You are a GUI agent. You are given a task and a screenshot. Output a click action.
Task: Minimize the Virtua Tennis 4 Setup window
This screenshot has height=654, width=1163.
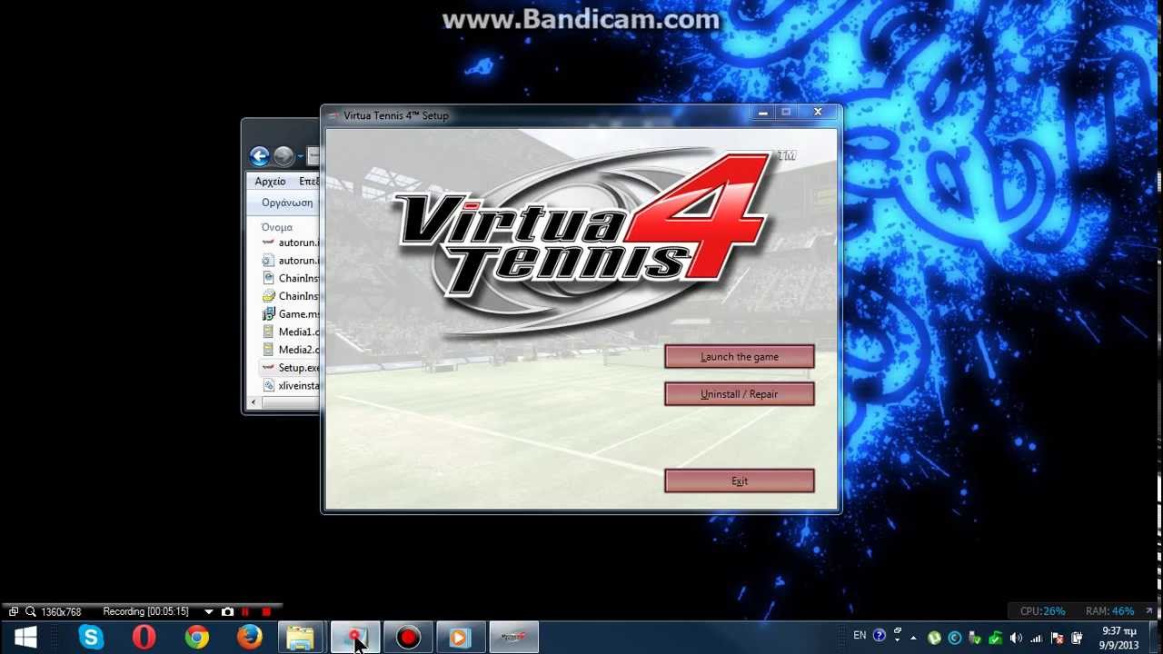(763, 113)
